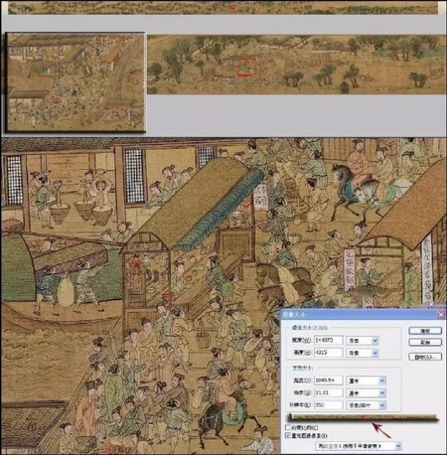Click the resolution field showing 350
The width and height of the screenshot is (447, 455).
click(328, 405)
